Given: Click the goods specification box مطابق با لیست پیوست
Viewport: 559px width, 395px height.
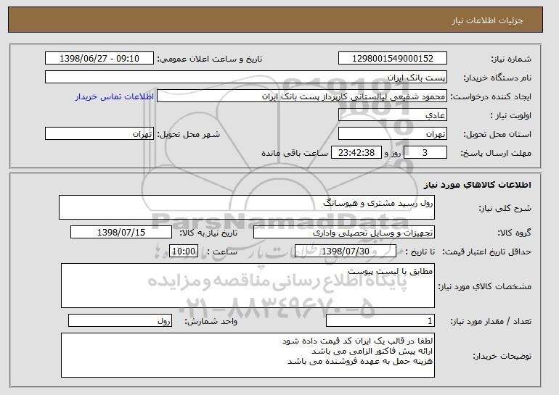Looking at the screenshot, I should [248, 286].
